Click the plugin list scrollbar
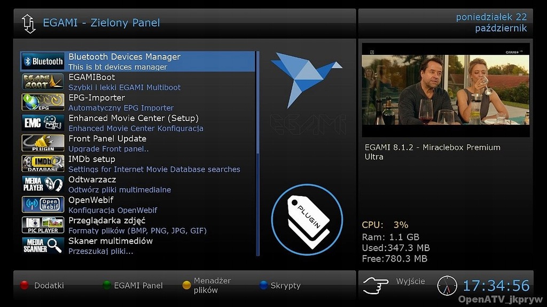Screen dimensions: 547x307 click(x=258, y=154)
